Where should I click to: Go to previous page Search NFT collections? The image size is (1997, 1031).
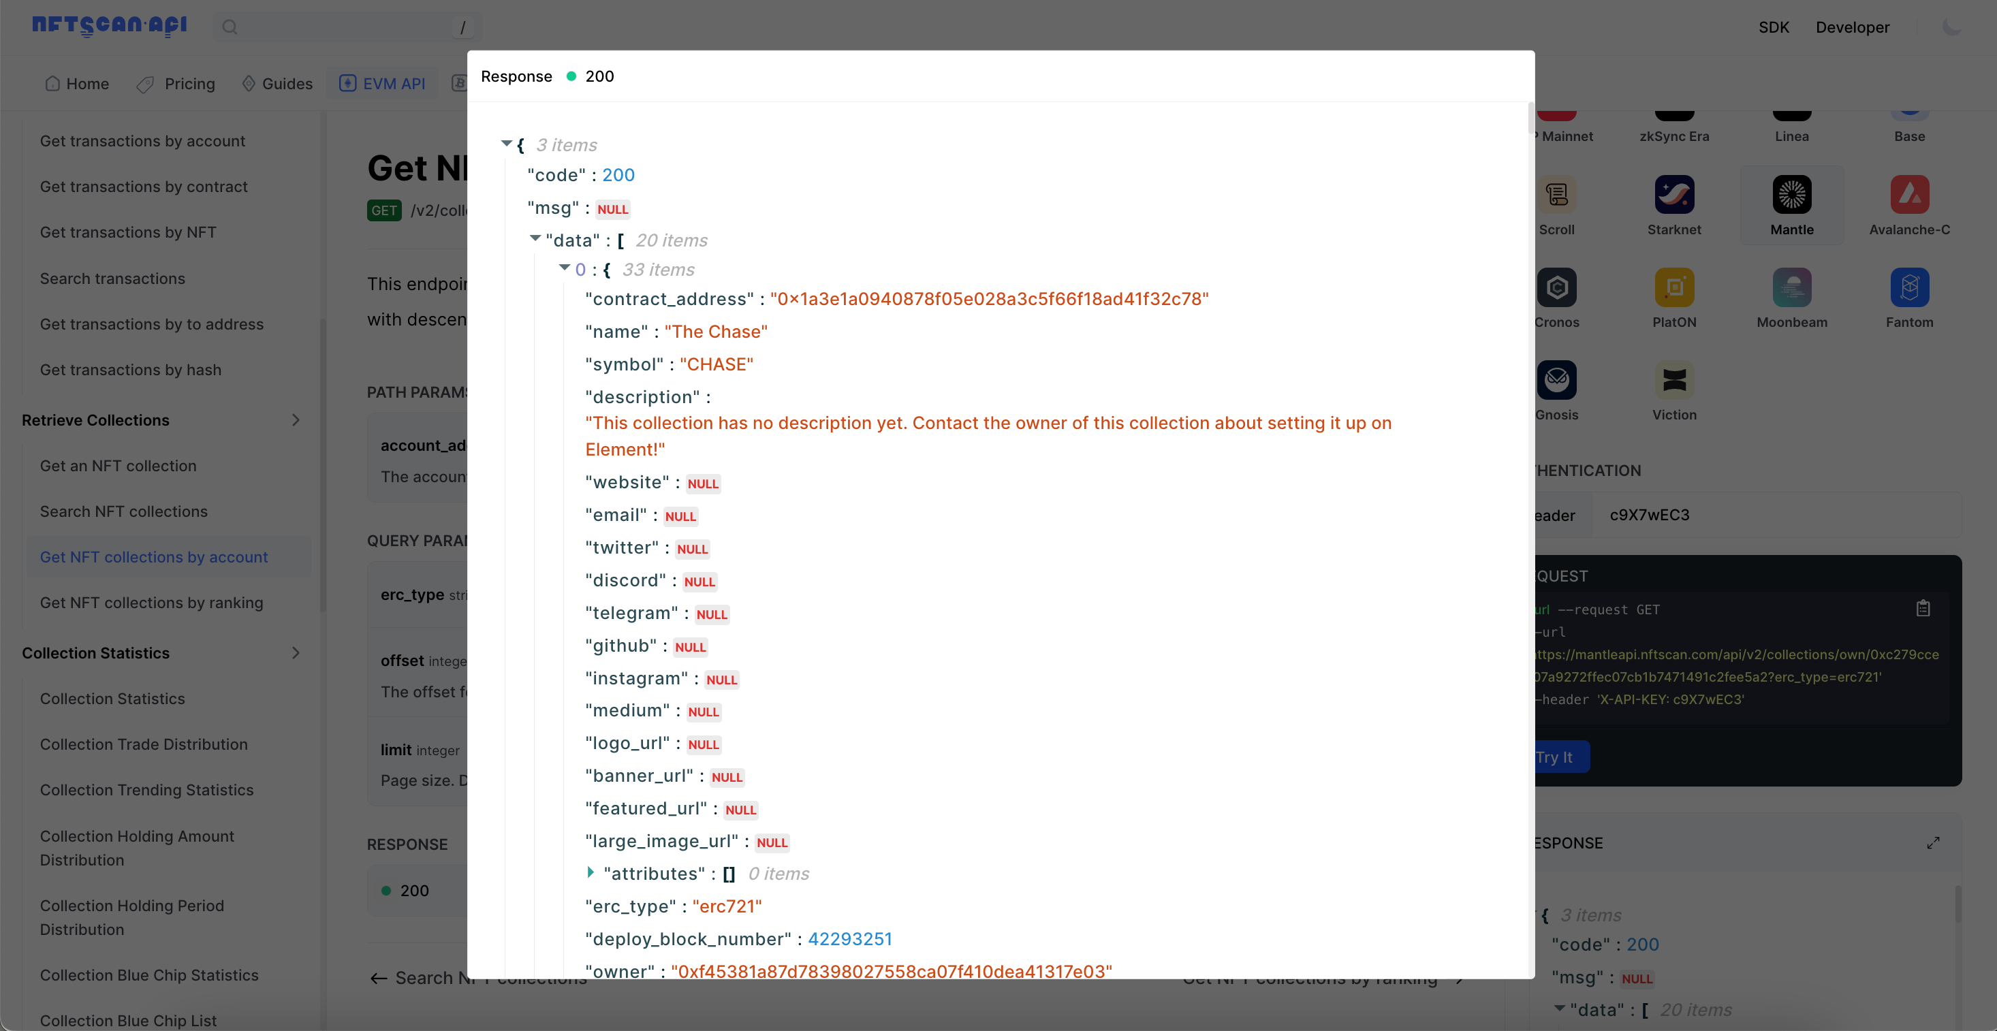tap(478, 979)
